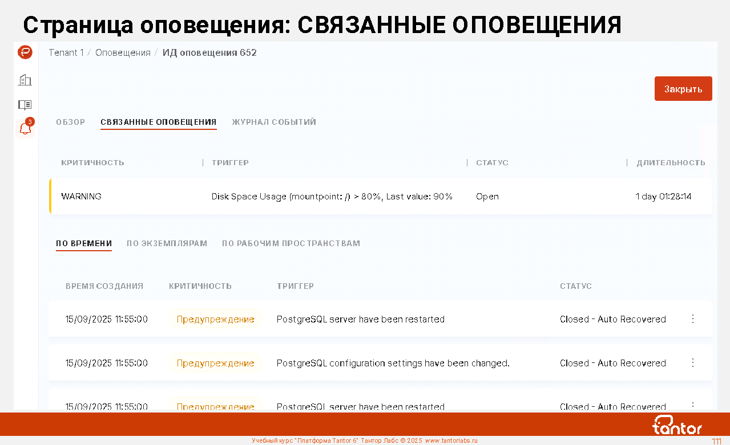730x445 pixels.
Task: Open three-dot menu for configuration settings changed alert
Action: tap(693, 363)
